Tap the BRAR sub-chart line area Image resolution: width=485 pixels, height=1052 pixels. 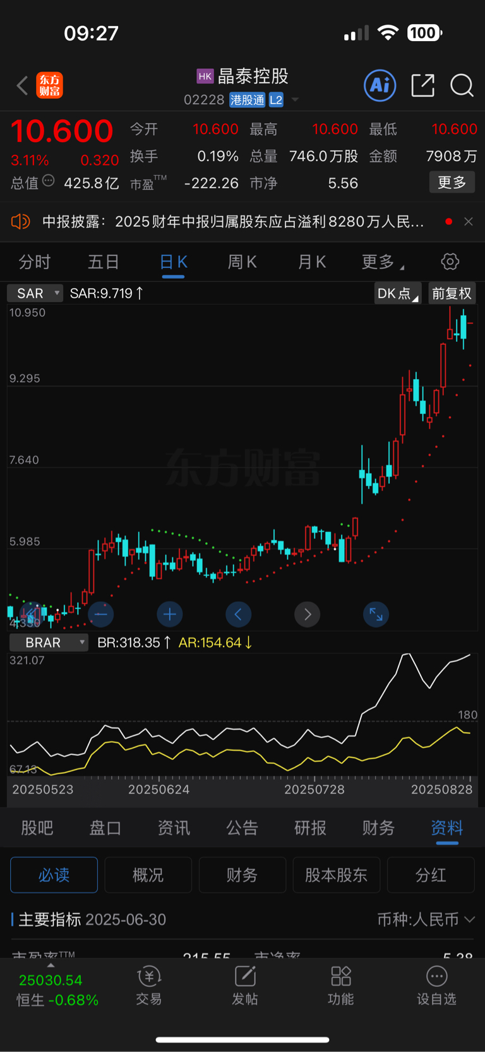click(x=242, y=715)
